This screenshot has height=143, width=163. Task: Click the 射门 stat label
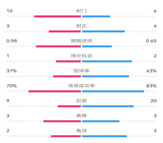(81, 11)
